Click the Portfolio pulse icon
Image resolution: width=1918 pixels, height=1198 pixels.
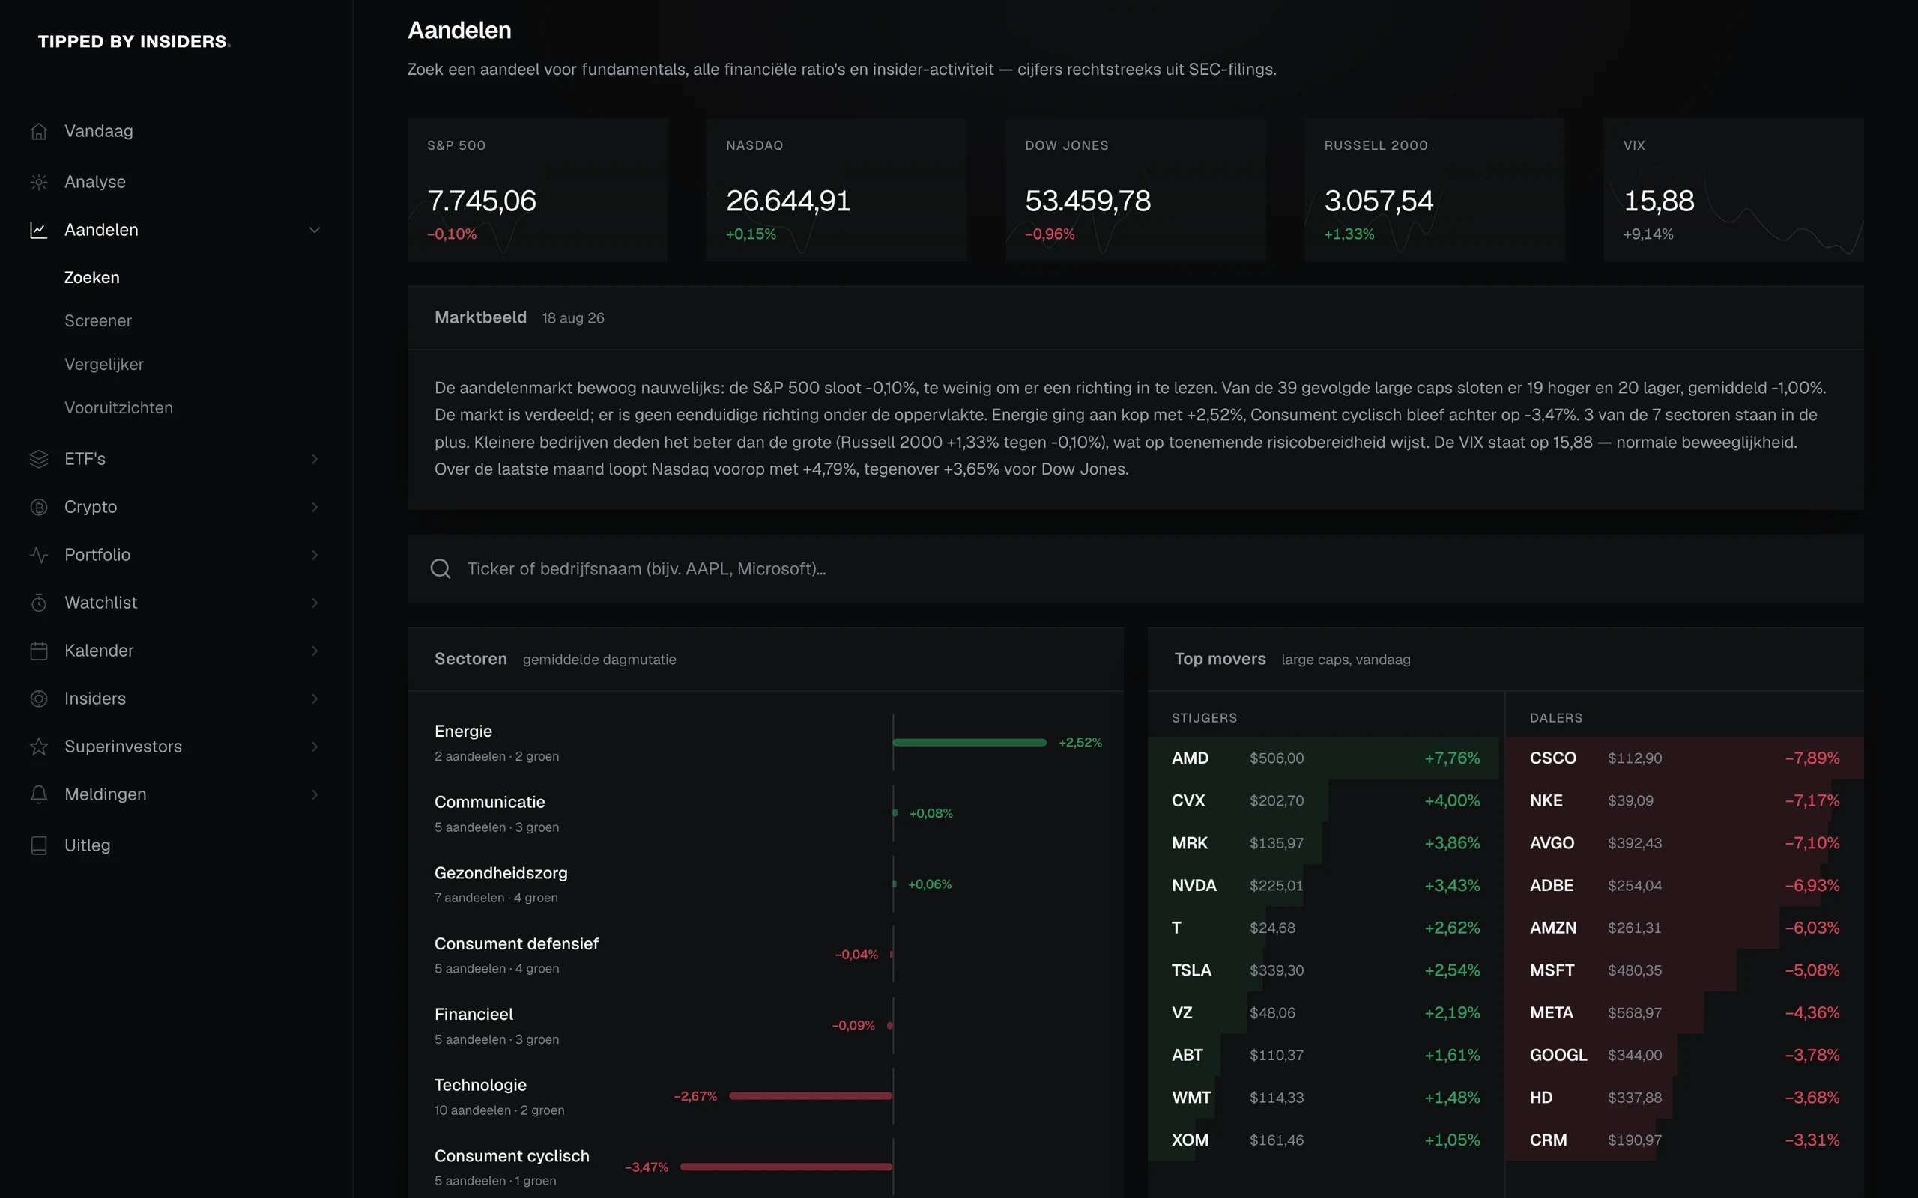[x=39, y=556]
